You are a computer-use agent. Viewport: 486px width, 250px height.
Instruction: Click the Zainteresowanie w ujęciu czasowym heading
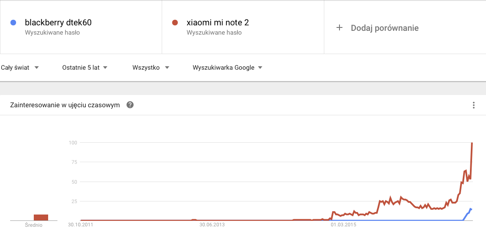65,105
